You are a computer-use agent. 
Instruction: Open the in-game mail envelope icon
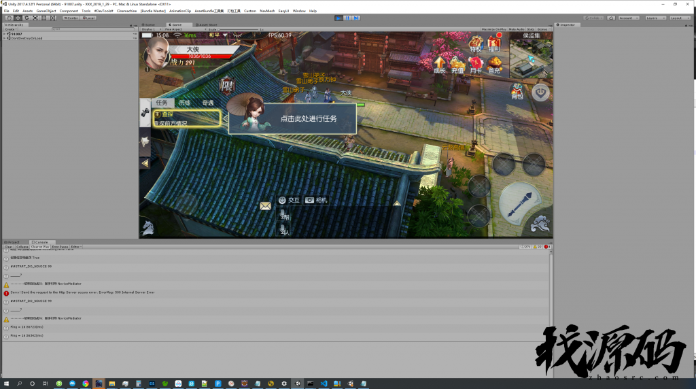tap(266, 206)
